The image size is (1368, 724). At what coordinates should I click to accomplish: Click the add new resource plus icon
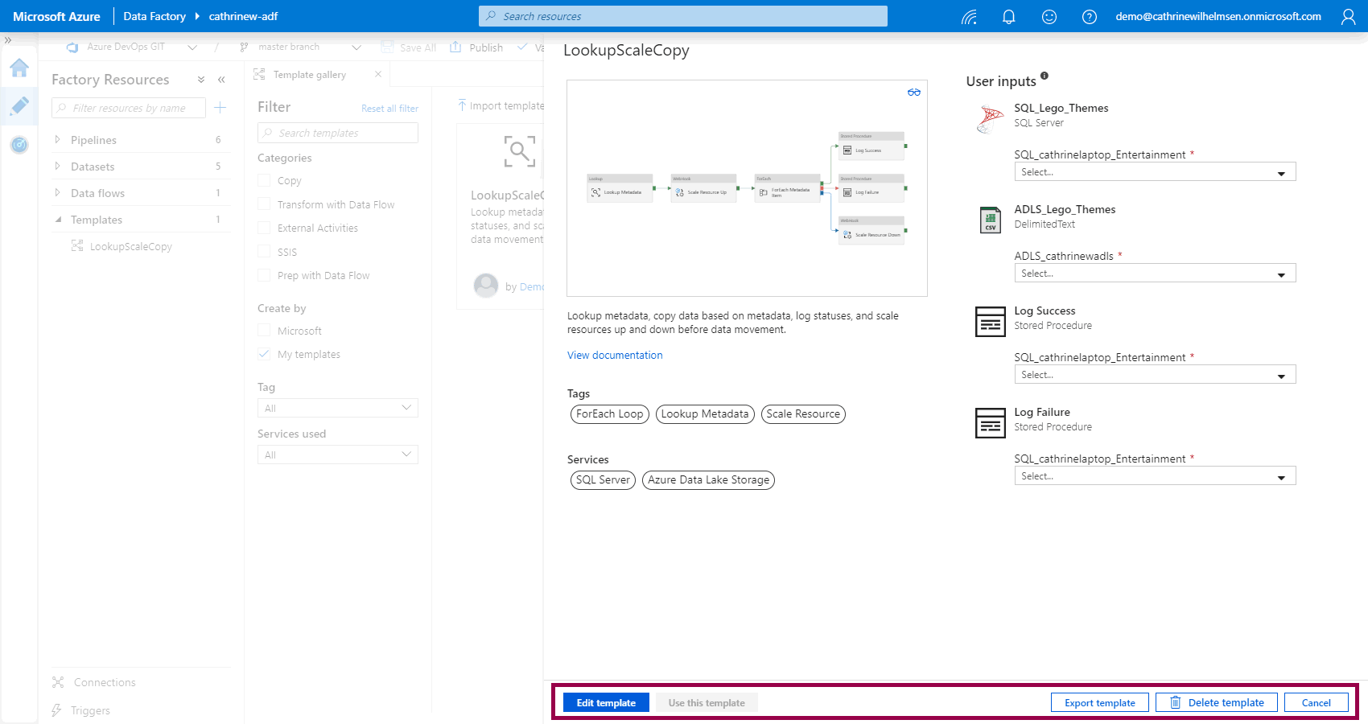[220, 108]
